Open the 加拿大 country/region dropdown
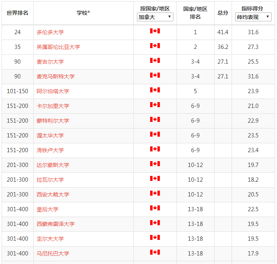277x264 pixels. 155,17
